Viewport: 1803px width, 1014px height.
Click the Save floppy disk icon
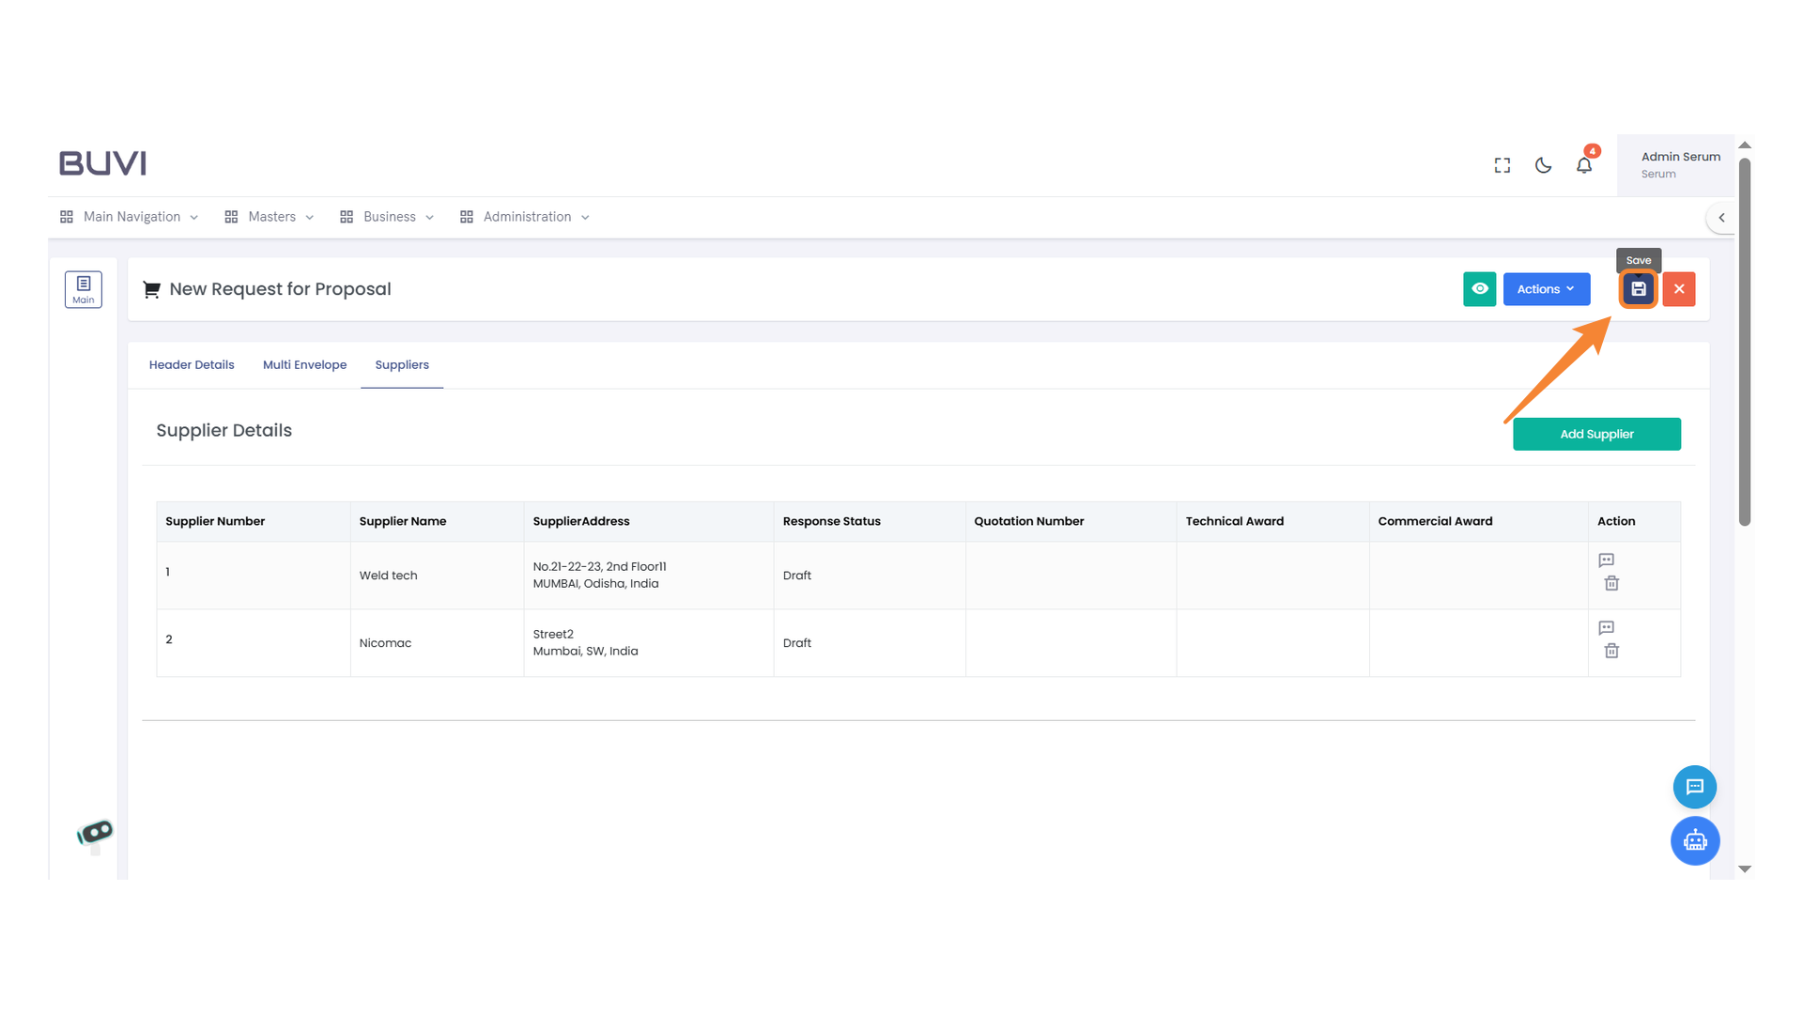pos(1638,289)
